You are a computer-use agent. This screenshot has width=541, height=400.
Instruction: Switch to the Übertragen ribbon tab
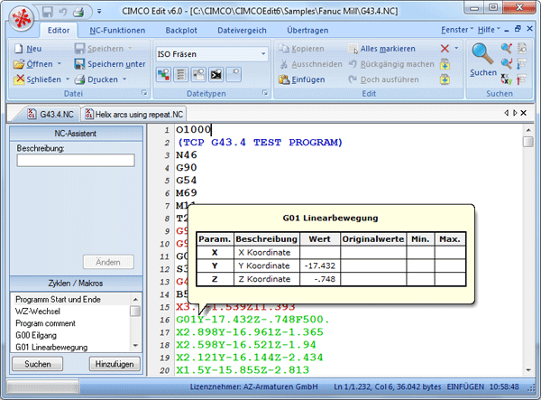(x=307, y=31)
